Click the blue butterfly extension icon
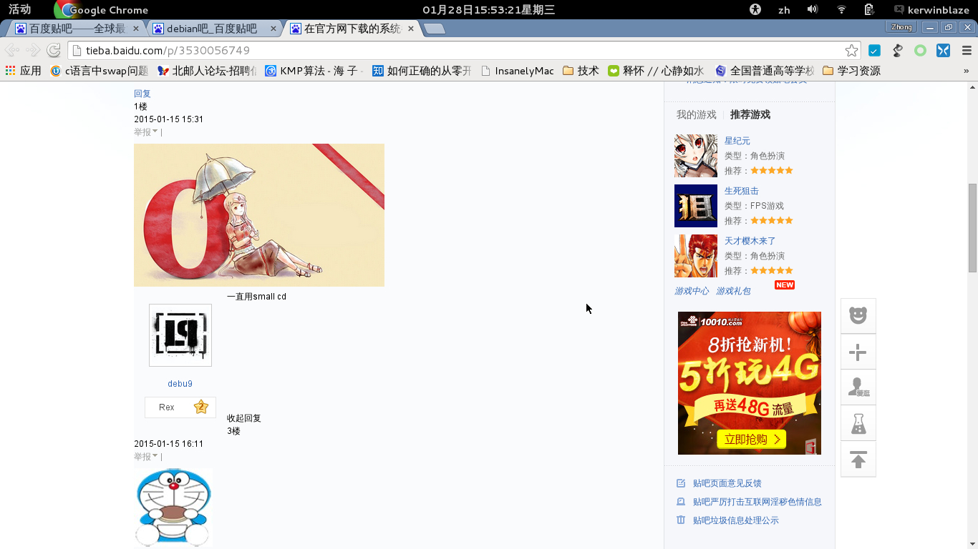Screen dimensions: 978x549 click(x=944, y=50)
